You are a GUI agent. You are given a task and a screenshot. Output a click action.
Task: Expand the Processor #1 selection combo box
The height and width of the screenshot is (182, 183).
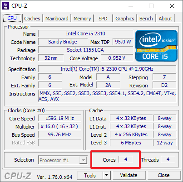click(x=63, y=160)
